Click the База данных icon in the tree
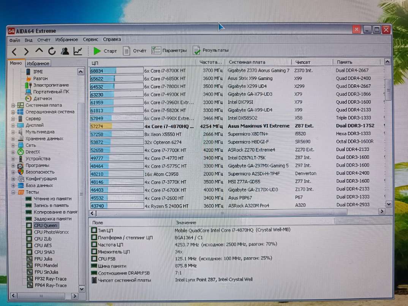The height and width of the screenshot is (306, 408). (x=21, y=186)
